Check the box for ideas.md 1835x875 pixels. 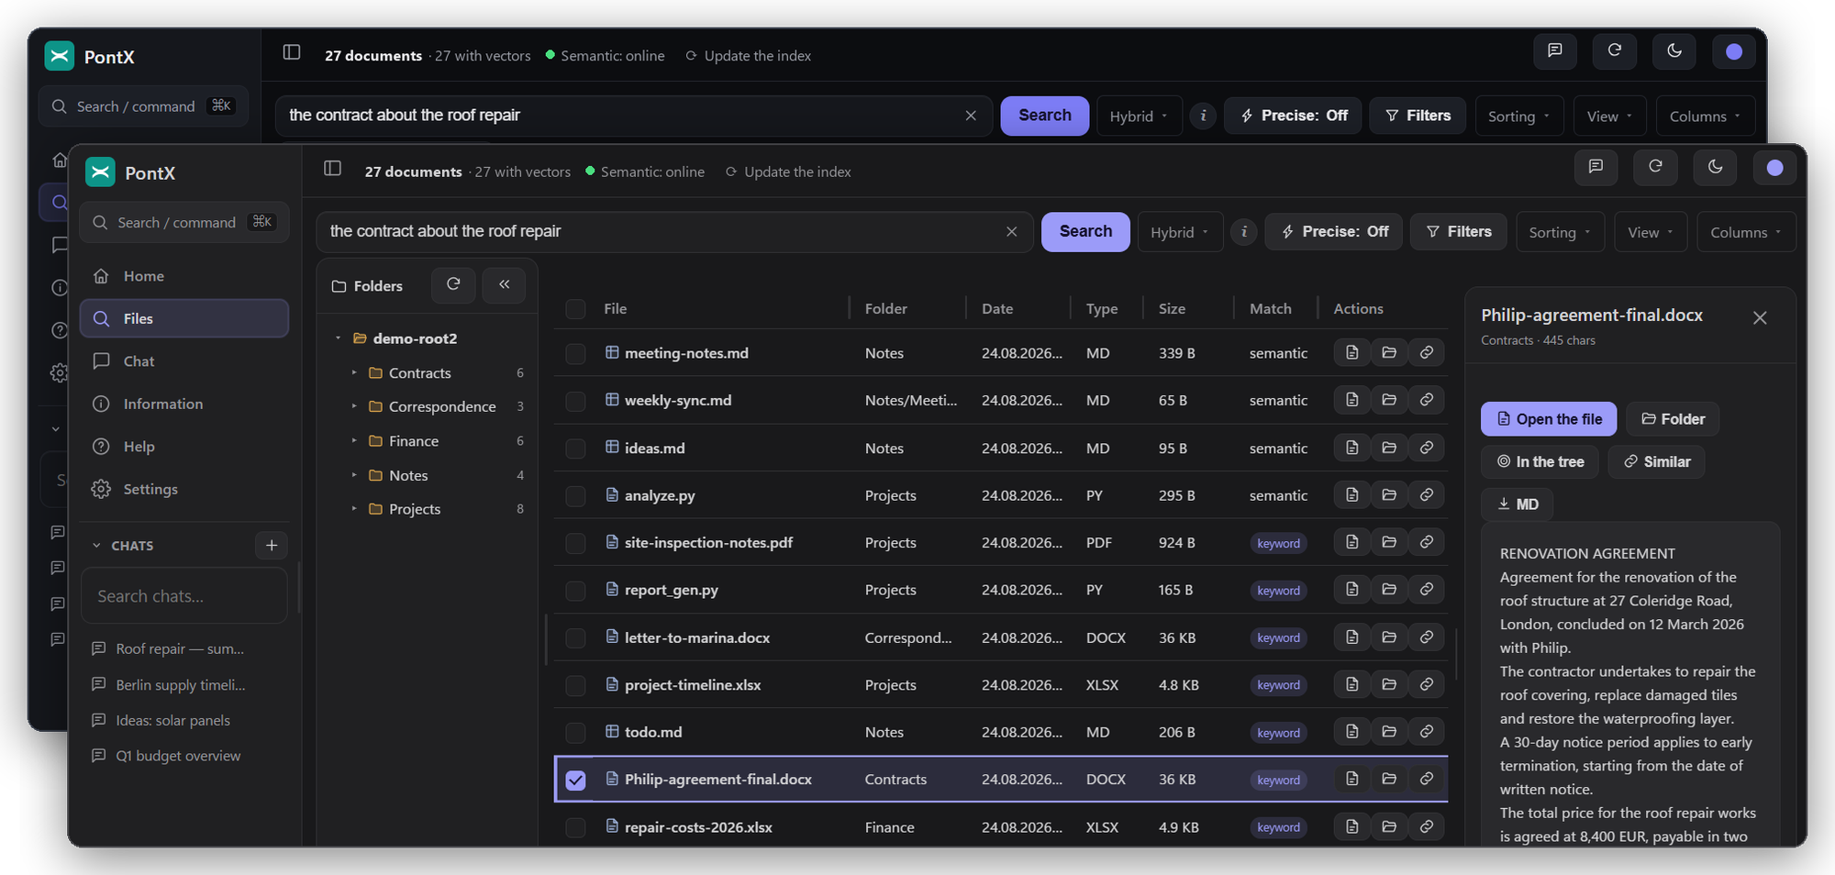point(575,449)
